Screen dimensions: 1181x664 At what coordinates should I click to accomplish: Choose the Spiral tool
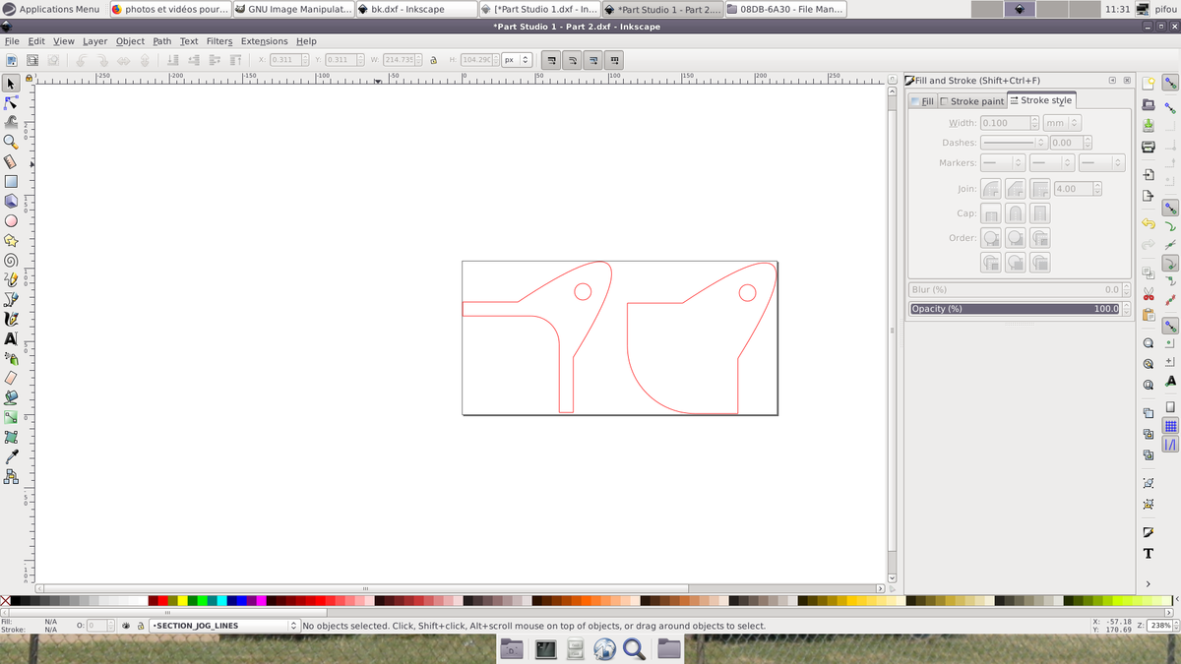click(12, 261)
